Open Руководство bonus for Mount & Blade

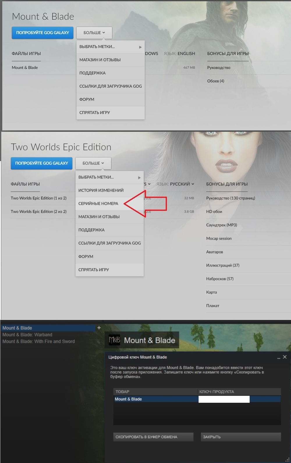pos(219,67)
